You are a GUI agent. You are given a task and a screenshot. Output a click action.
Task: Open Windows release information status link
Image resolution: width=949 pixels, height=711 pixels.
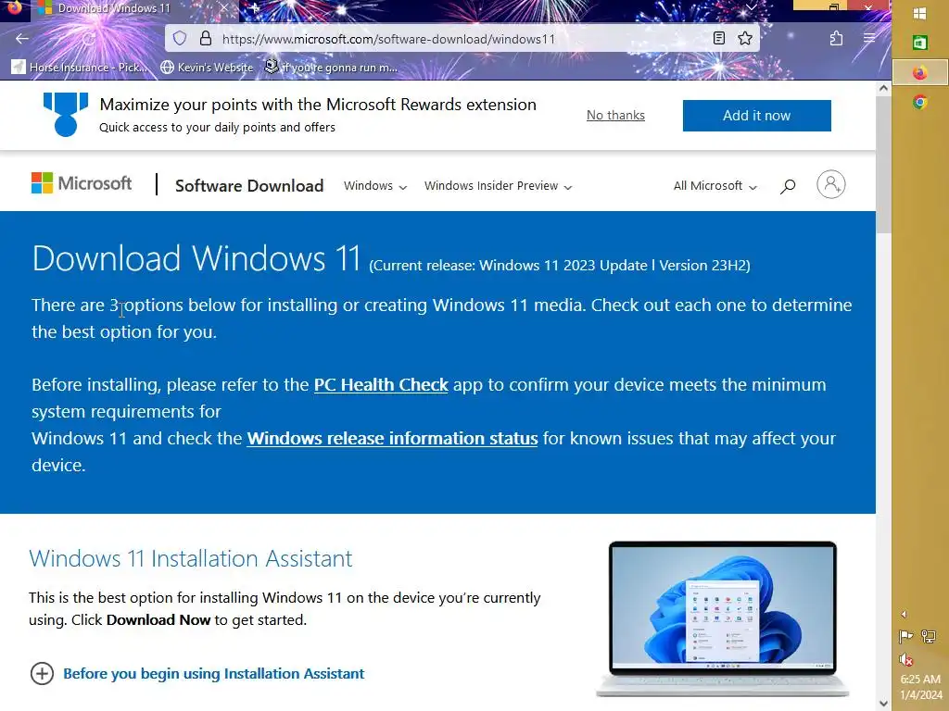tap(392, 438)
